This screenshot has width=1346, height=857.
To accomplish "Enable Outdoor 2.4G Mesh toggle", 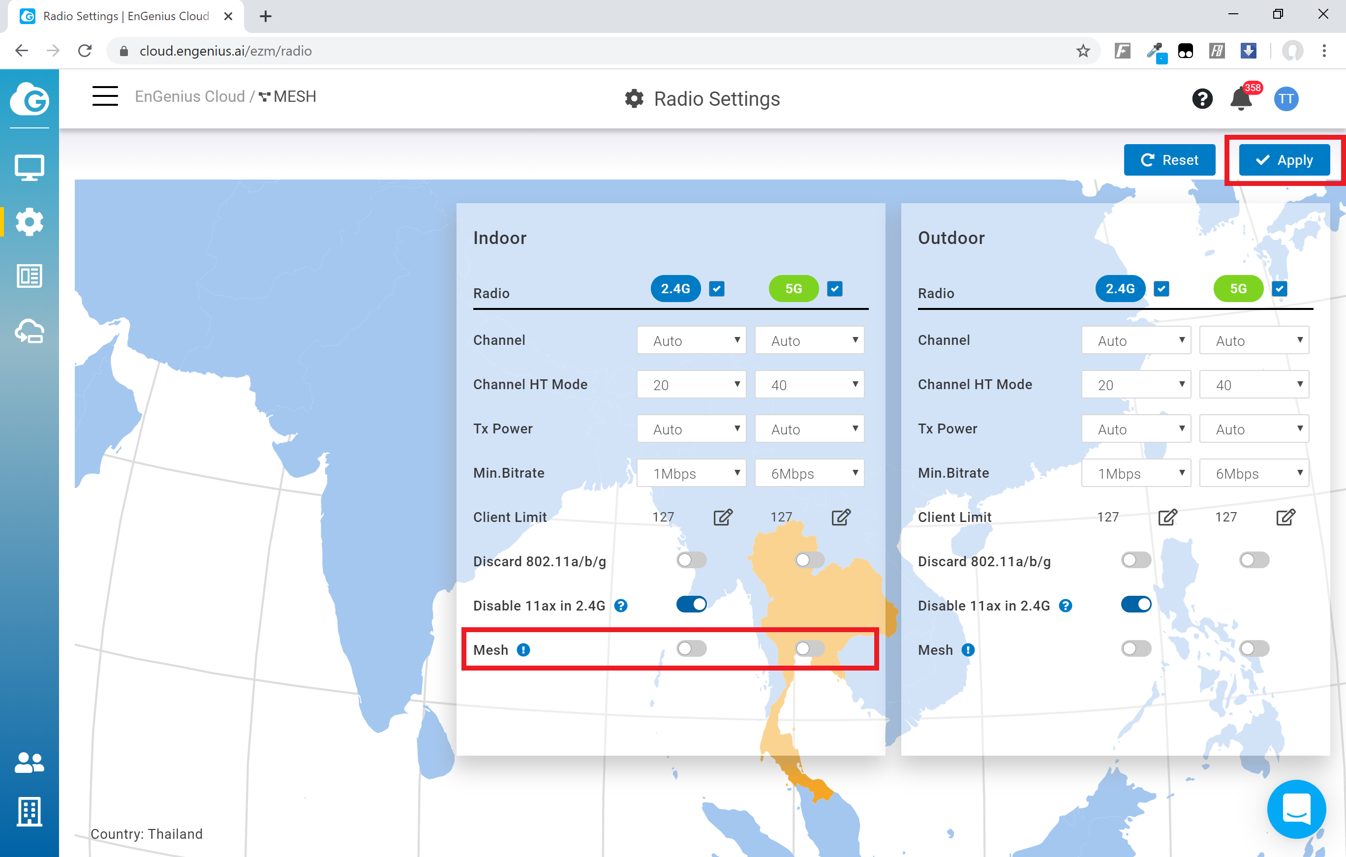I will point(1136,648).
